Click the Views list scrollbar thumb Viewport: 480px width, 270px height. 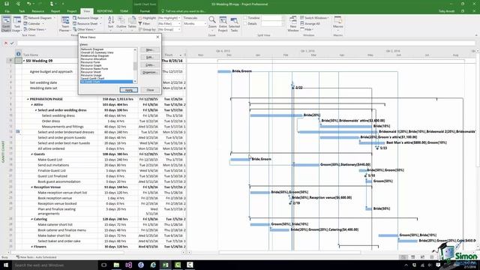[x=135, y=66]
